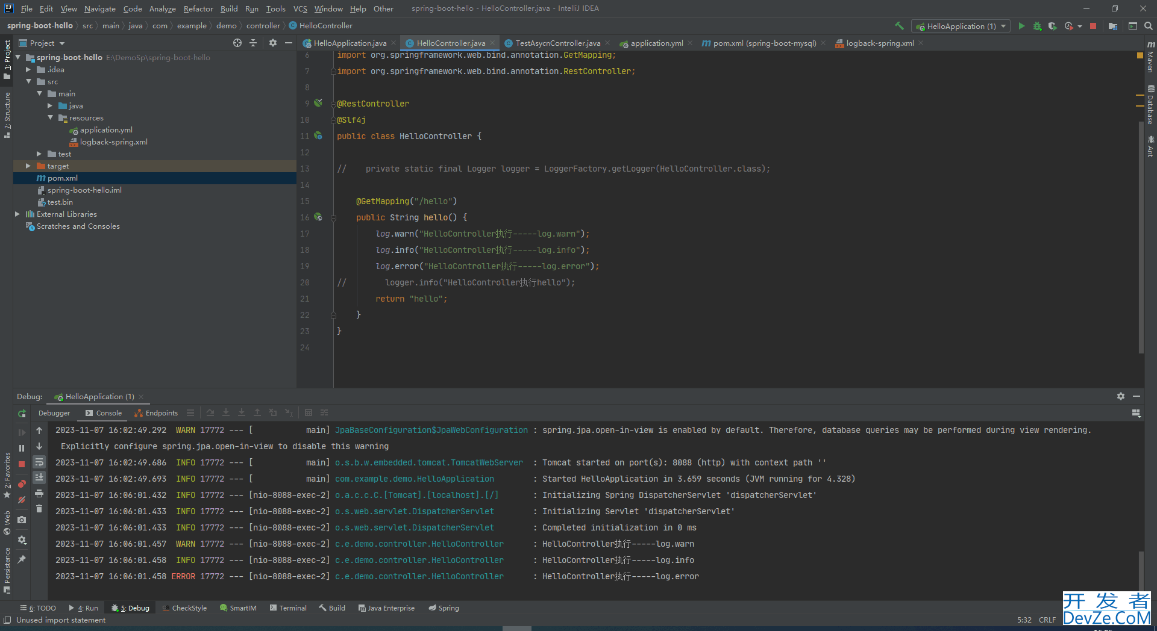
Task: Expand the .idea folder
Action: click(28, 70)
